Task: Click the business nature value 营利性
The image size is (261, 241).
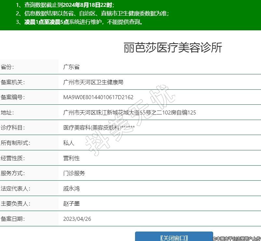Action: pyautogui.click(x=71, y=158)
